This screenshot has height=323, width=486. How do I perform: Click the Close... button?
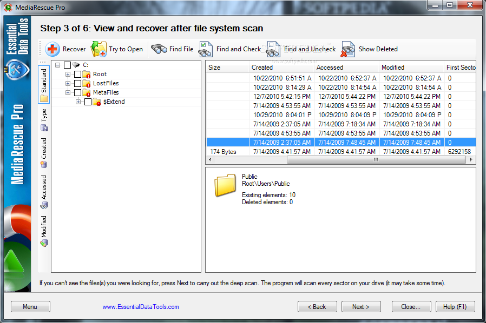click(411, 307)
